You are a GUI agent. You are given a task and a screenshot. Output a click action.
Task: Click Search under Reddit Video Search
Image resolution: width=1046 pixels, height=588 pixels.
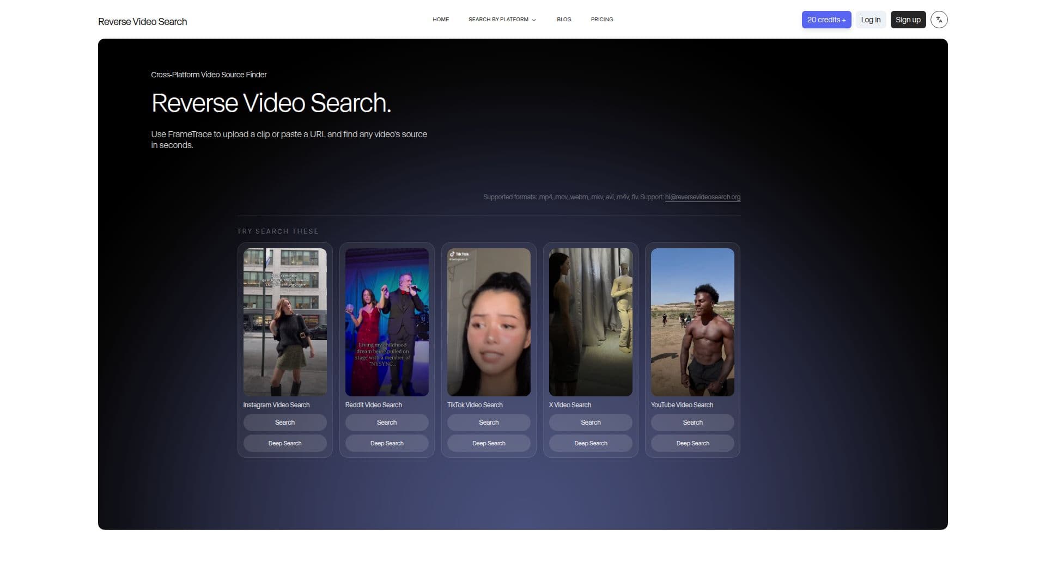tap(387, 422)
